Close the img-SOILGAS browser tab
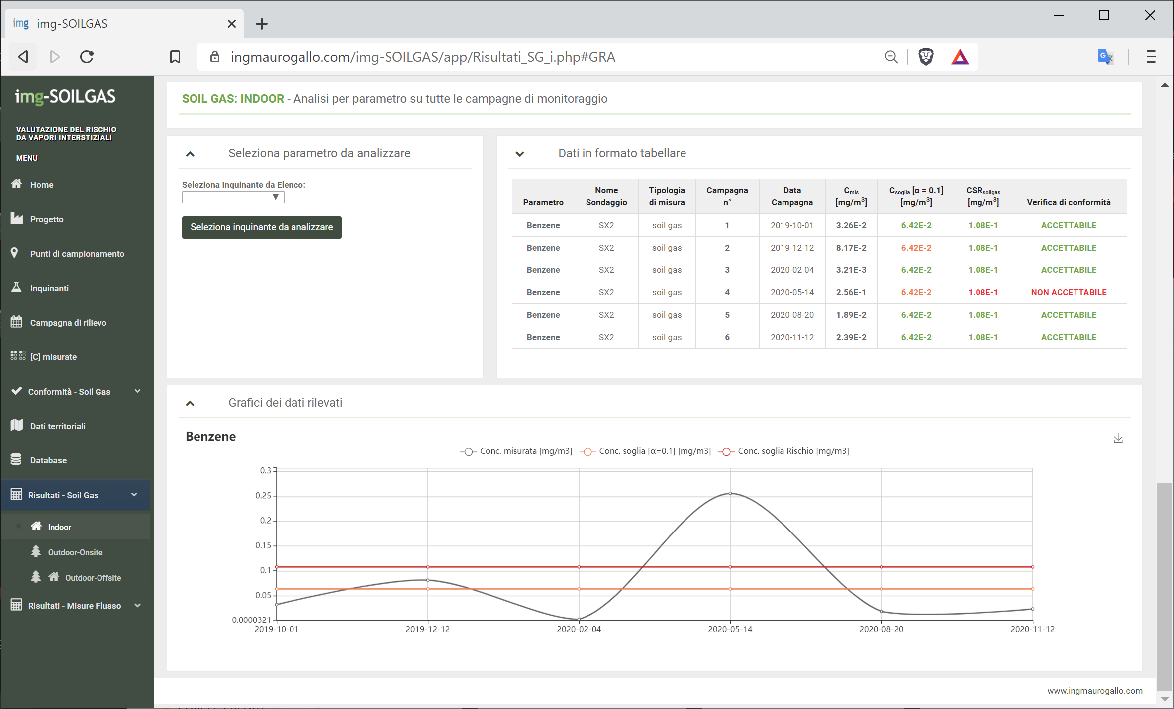The height and width of the screenshot is (709, 1174). click(231, 24)
